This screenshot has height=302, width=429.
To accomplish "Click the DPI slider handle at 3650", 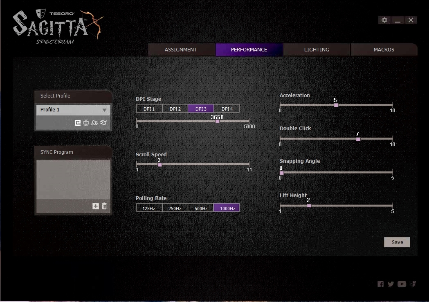I will tap(218, 121).
